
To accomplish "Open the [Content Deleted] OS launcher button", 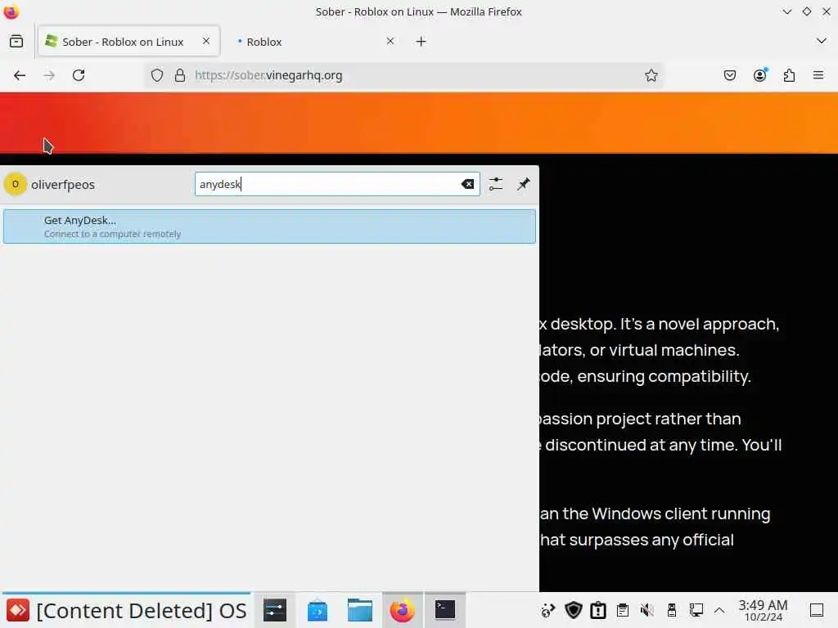I will 126,610.
